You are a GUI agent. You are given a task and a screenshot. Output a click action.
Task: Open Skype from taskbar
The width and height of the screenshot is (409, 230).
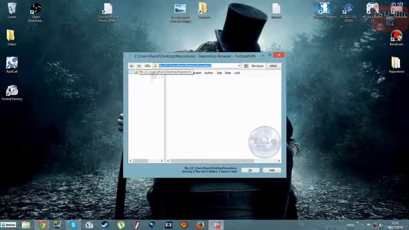coord(73,225)
